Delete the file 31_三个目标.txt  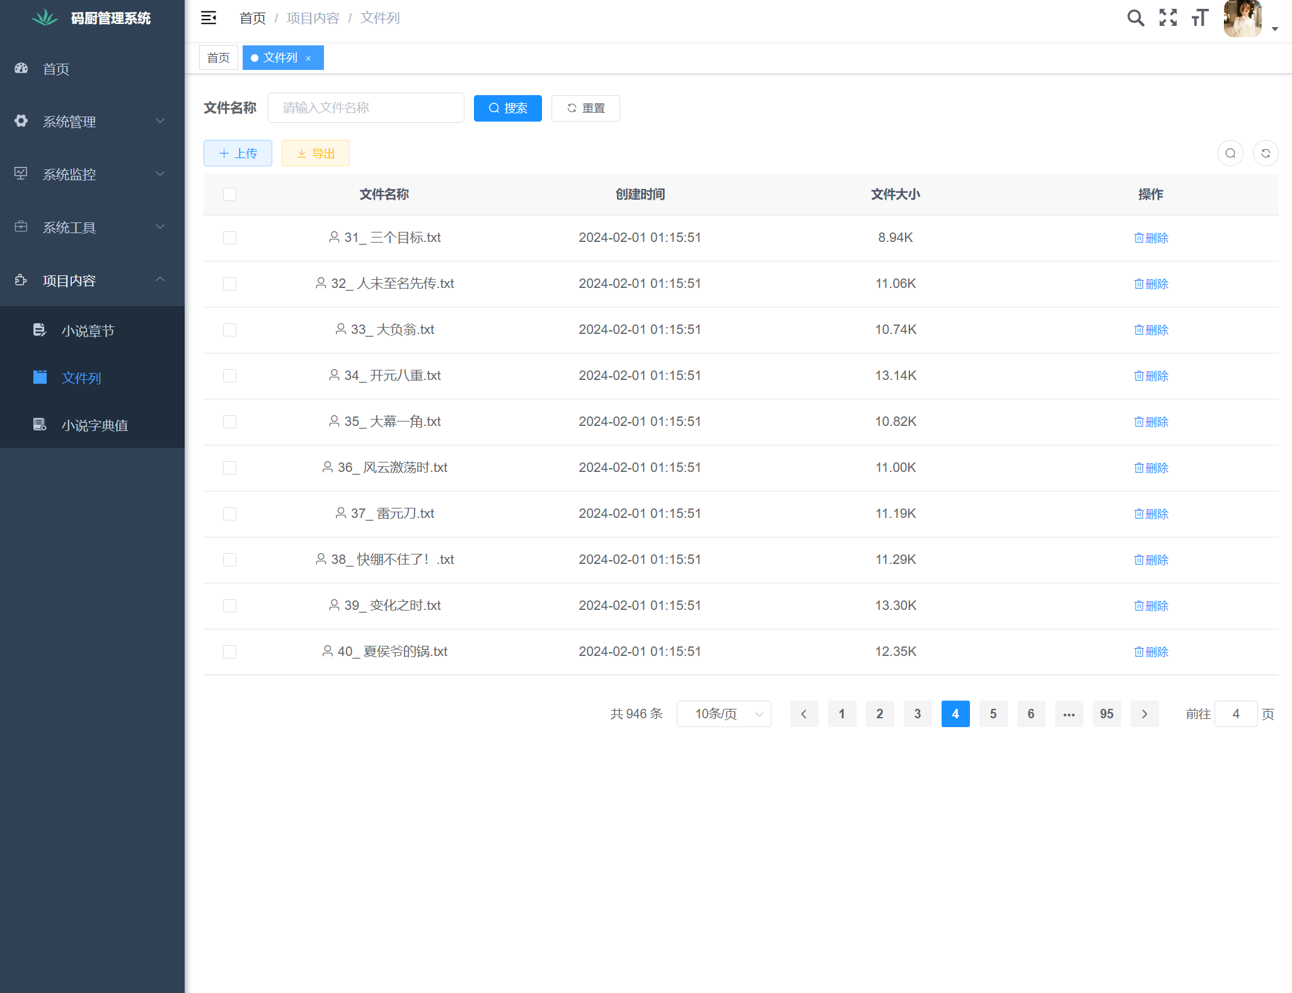point(1151,238)
